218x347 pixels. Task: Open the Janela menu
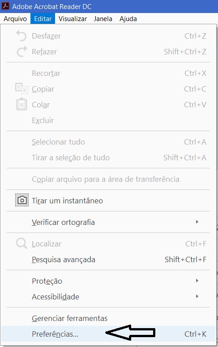103,19
